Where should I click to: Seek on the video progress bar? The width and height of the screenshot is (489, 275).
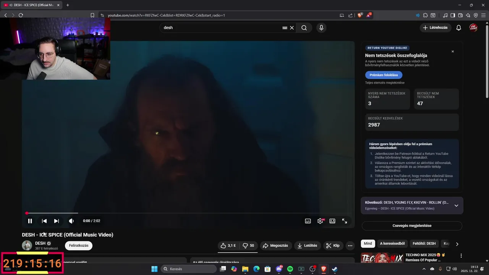click(188, 213)
